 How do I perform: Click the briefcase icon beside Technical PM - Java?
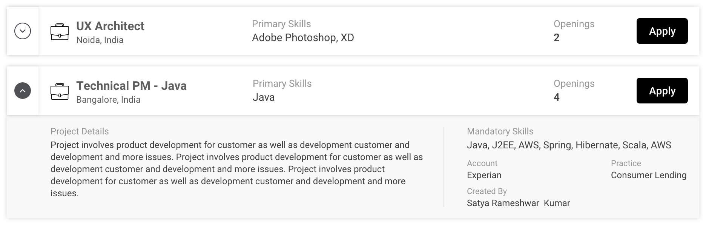coord(60,91)
